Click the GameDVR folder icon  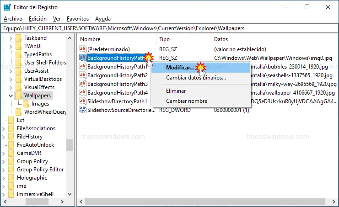coord(11,153)
